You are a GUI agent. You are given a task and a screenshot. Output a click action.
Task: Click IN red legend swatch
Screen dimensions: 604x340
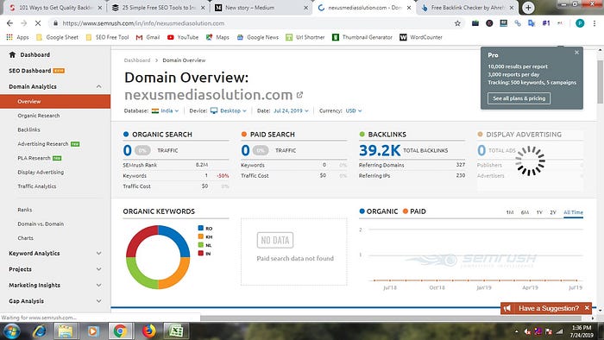[201, 254]
